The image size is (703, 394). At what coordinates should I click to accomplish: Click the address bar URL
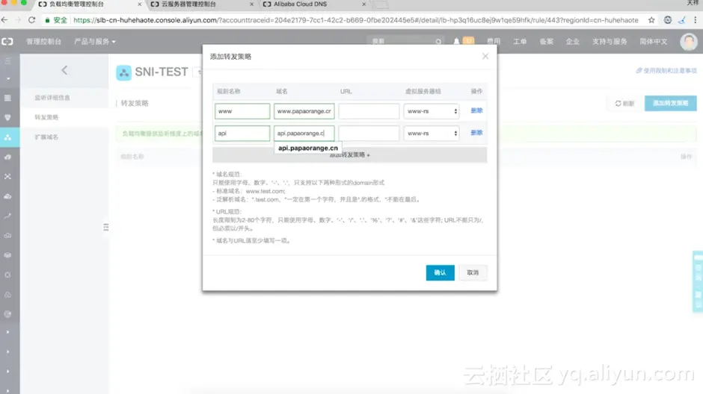click(x=355, y=20)
